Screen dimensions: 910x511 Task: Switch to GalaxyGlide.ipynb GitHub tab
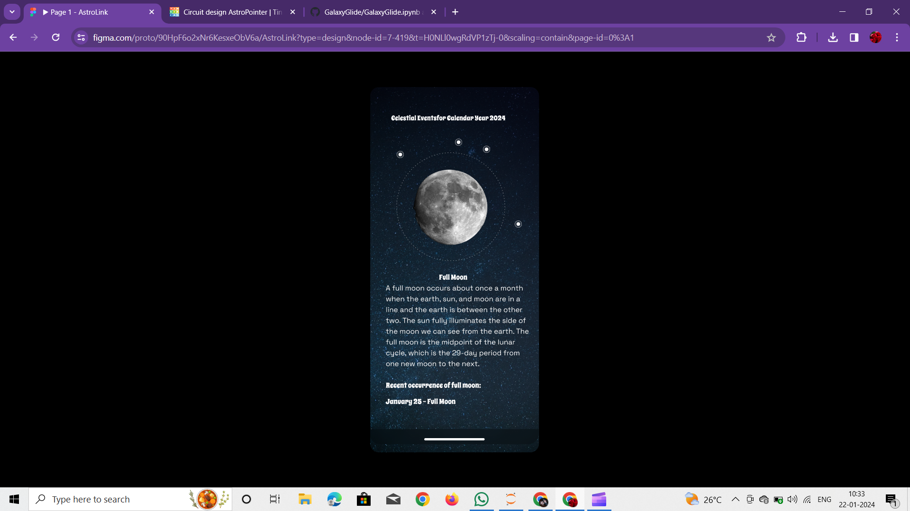[372, 12]
